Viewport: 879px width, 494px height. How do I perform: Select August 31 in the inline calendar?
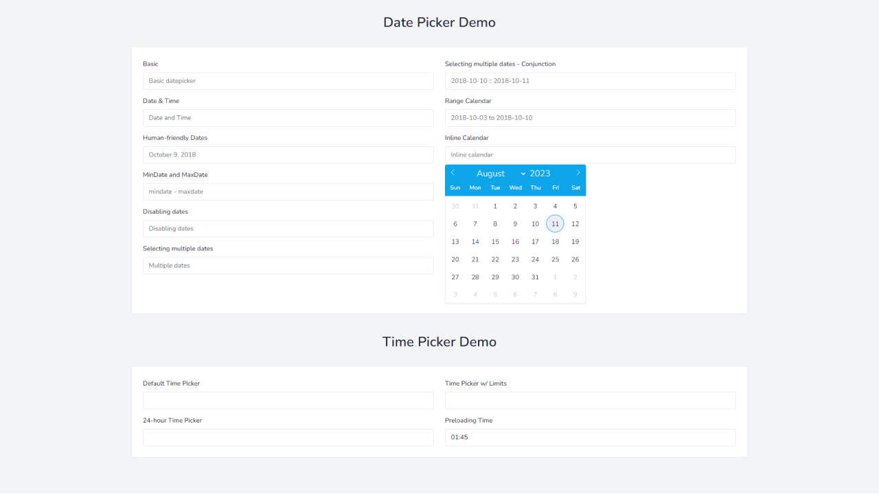[x=535, y=277]
